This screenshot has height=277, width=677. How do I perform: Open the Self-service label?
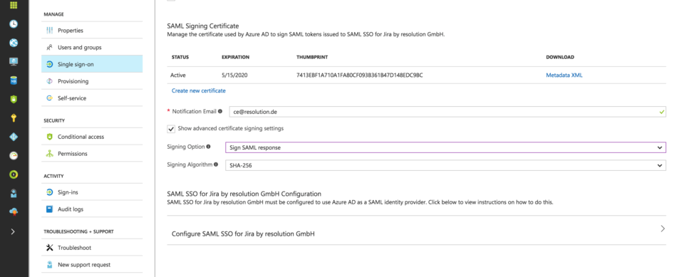pos(72,98)
